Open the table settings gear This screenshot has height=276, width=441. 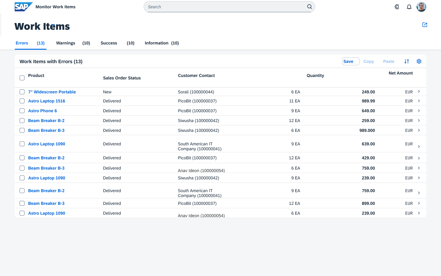click(x=419, y=61)
